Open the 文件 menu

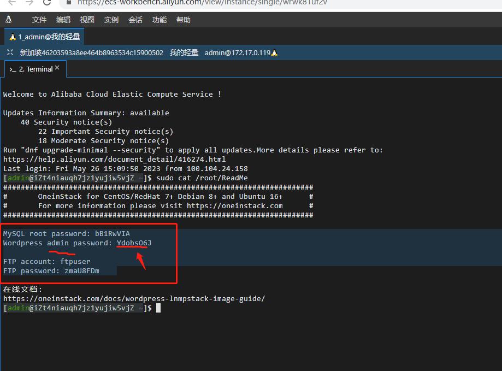[39, 20]
